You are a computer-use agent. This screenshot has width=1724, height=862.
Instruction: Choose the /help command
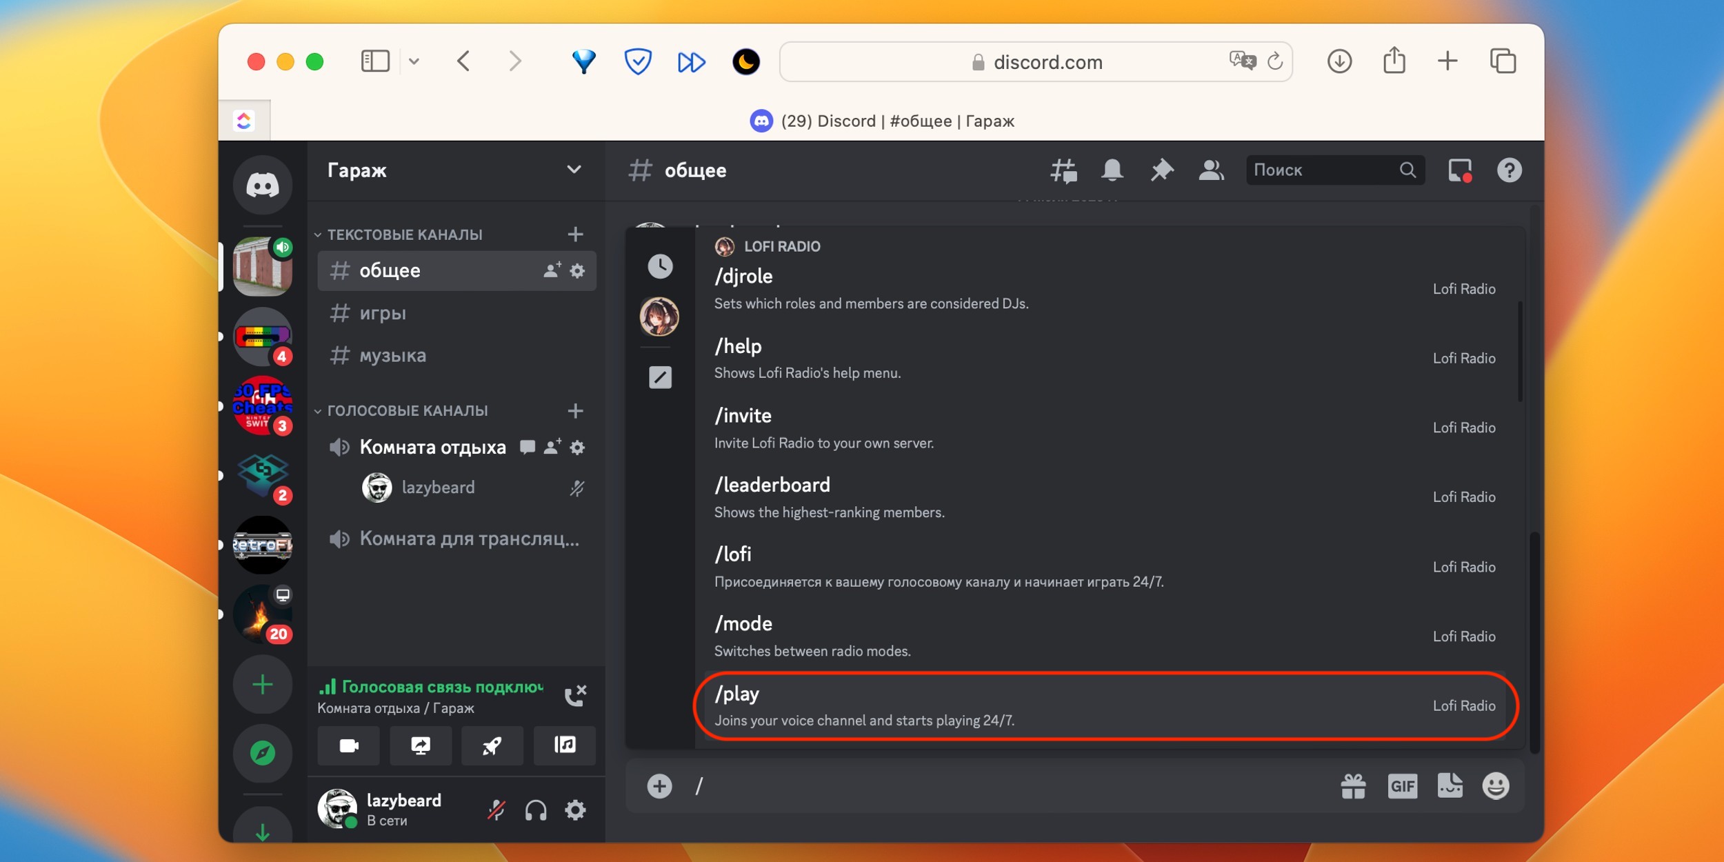point(1105,359)
